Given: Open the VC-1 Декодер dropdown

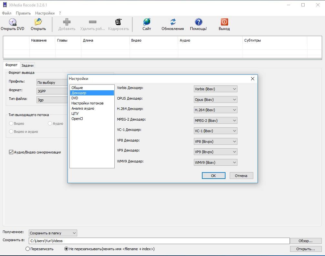Looking at the screenshot, I should pyautogui.click(x=215, y=131).
